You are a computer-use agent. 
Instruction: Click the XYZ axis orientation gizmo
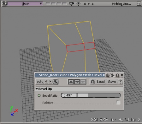(x=14, y=111)
